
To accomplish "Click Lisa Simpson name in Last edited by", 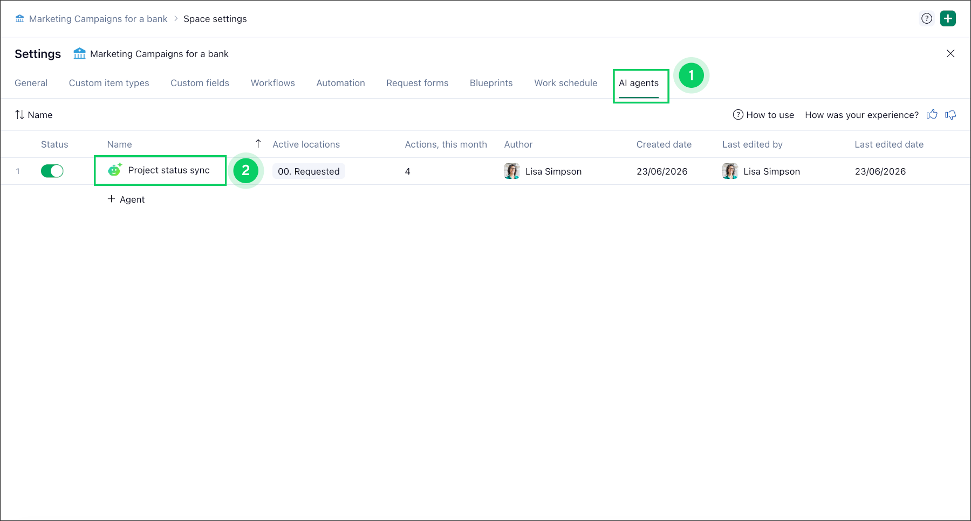I will coord(772,171).
